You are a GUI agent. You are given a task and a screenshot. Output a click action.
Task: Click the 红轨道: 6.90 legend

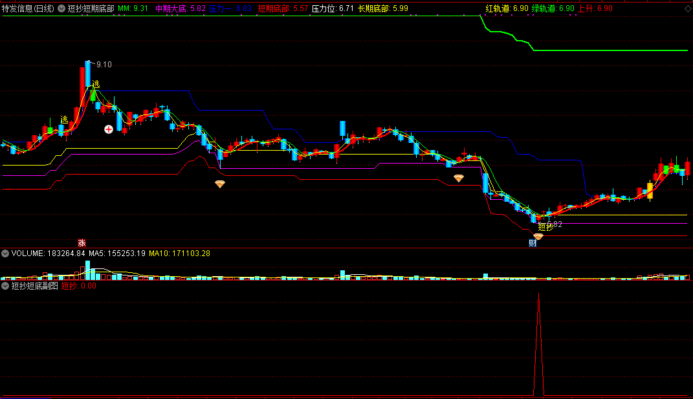(x=507, y=8)
